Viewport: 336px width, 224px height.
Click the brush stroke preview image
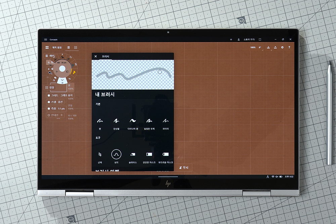133,75
